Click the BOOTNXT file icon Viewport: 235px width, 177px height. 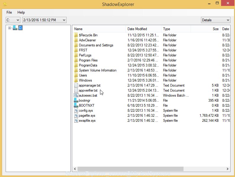[76, 105]
